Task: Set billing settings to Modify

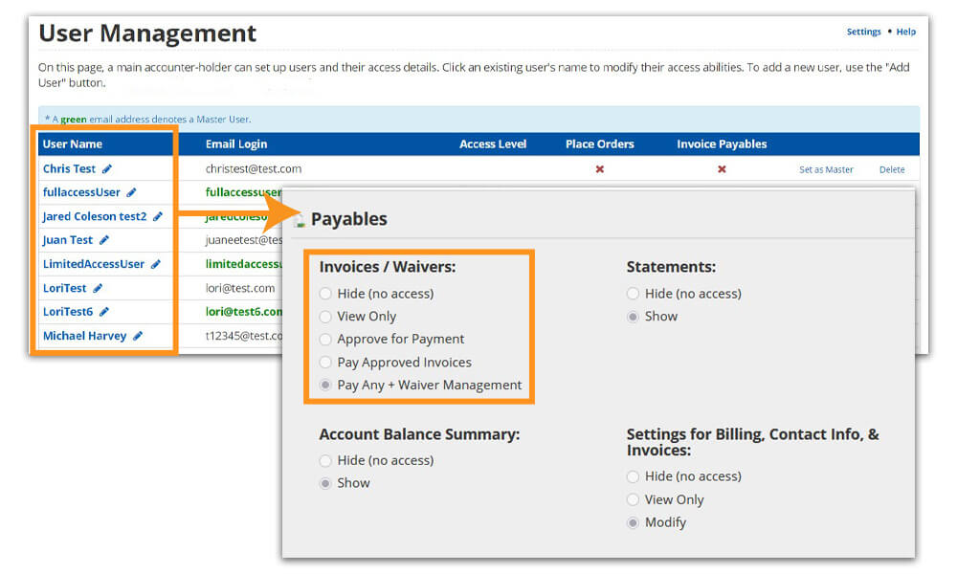Action: click(633, 522)
